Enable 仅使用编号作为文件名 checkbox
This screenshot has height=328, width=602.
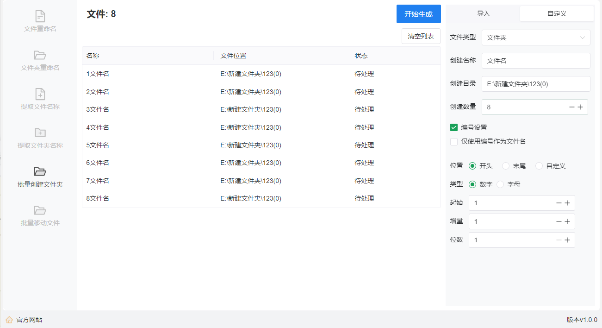coord(454,142)
